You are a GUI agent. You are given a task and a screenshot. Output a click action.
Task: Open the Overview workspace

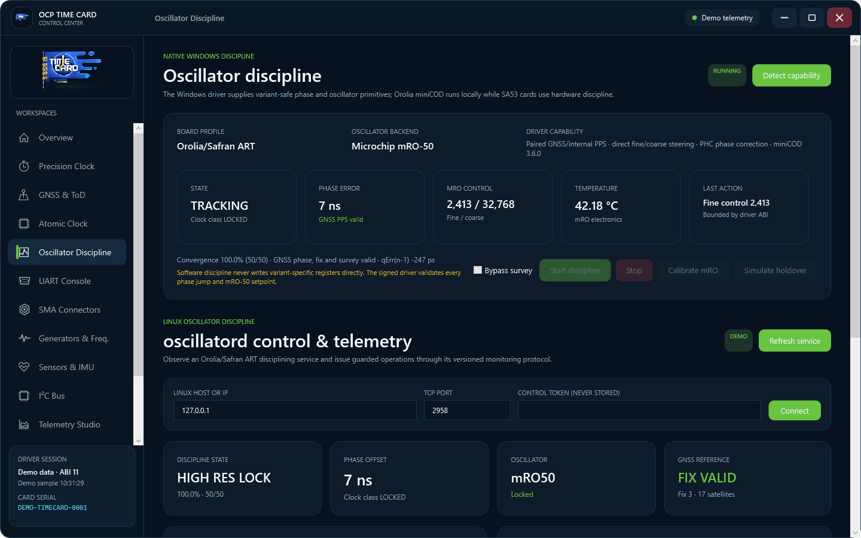click(67, 137)
